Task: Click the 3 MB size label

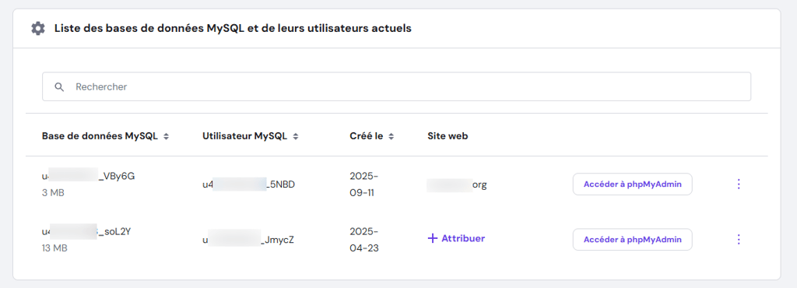Action: point(54,193)
